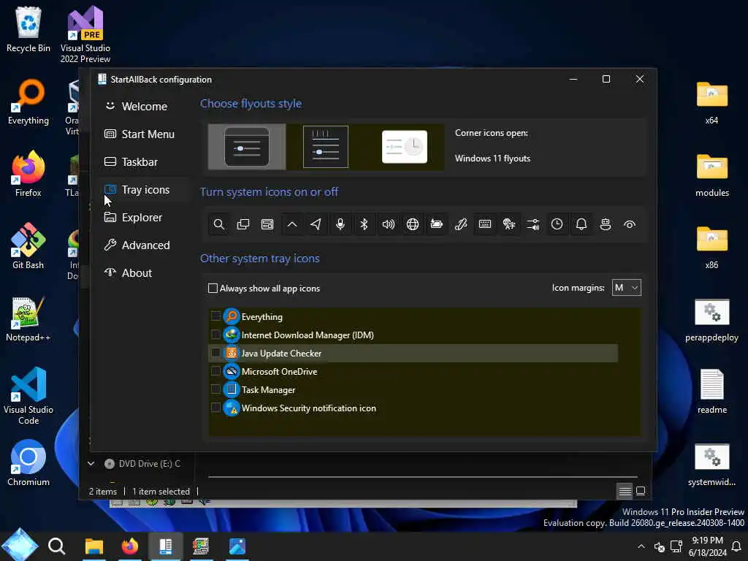Open the Taskbar section
This screenshot has width=748, height=561.
(145, 161)
